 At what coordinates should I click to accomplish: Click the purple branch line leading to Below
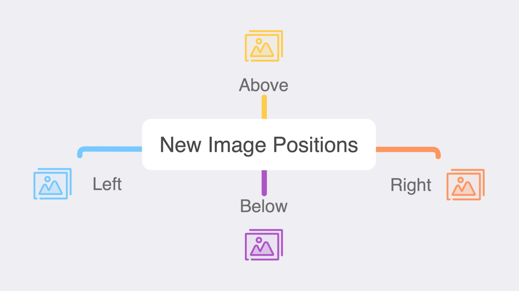tap(264, 182)
